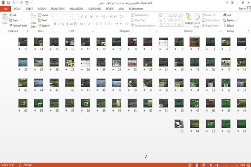
Task: Open the FILEminimizer tab
Action: pos(136,9)
